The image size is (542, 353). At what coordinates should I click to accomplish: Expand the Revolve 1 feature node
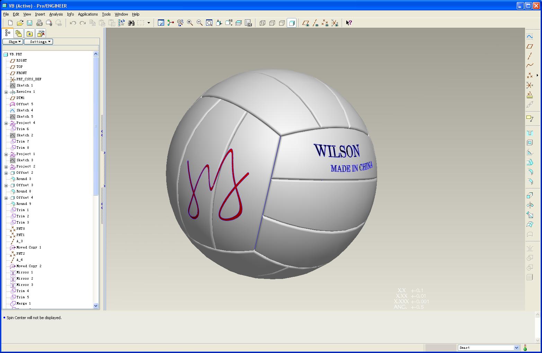click(6, 92)
